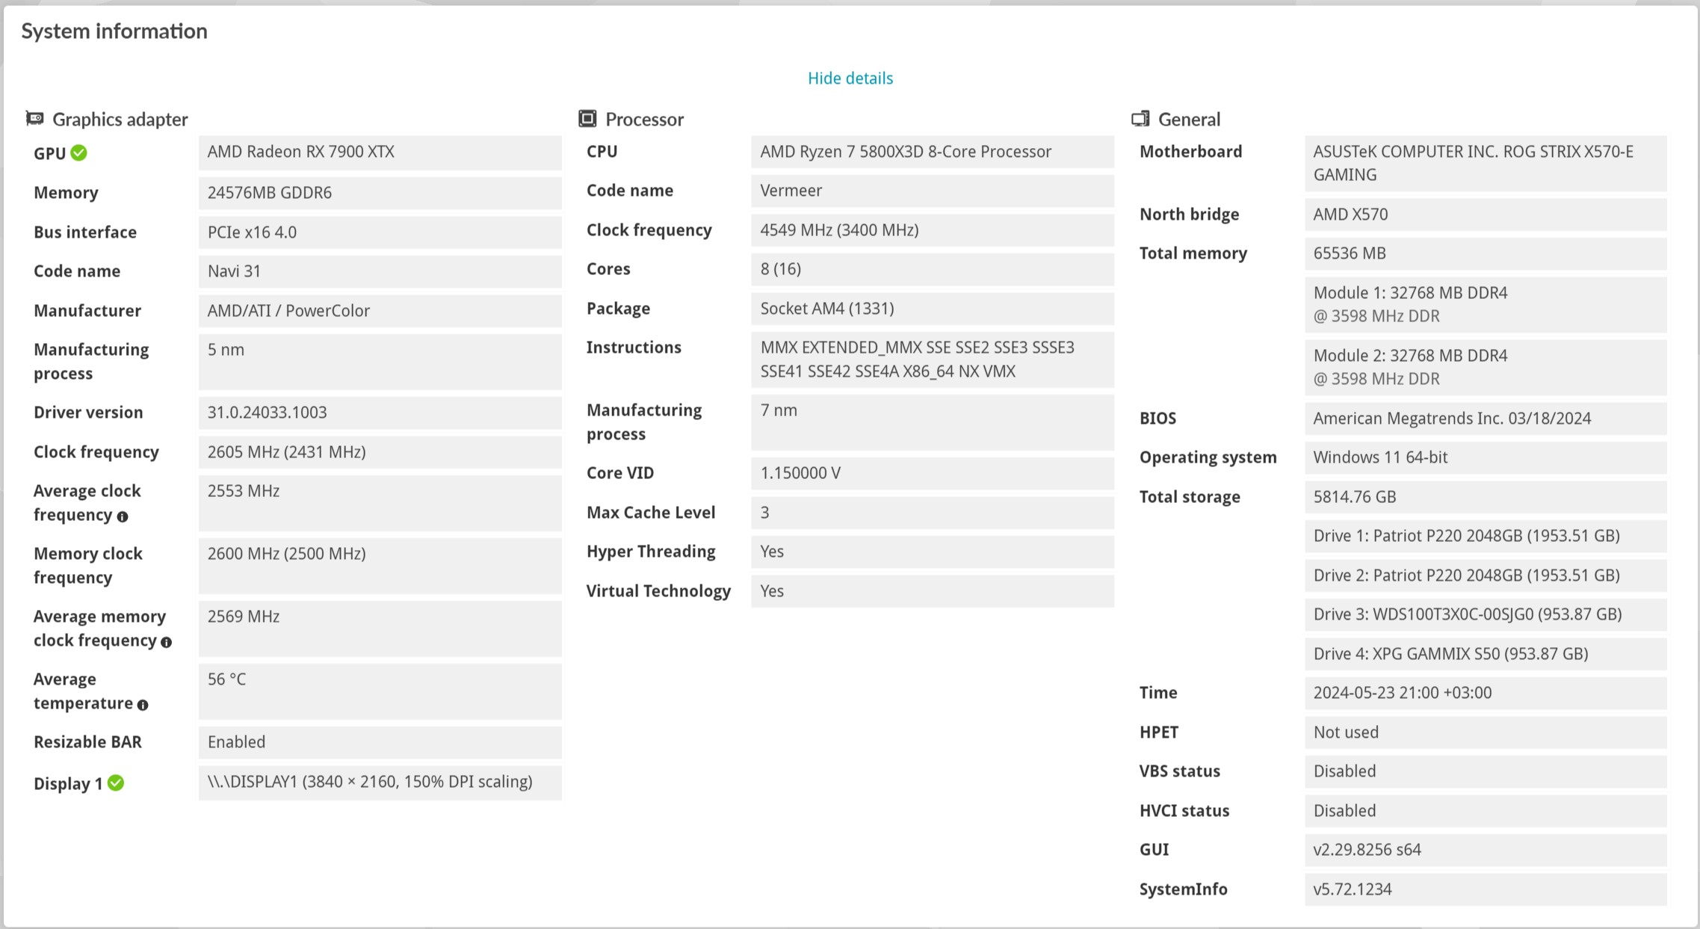Click the 4549 MHz (3400 MHz) value
The width and height of the screenshot is (1700, 929).
coord(933,230)
